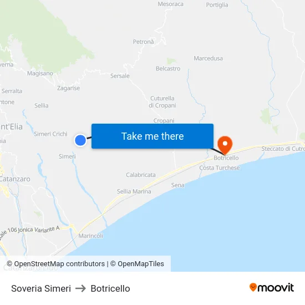This screenshot has height=305, width=305.
Task: Click the arrow between Soveria Simeri and Botricello
Action: (x=80, y=288)
